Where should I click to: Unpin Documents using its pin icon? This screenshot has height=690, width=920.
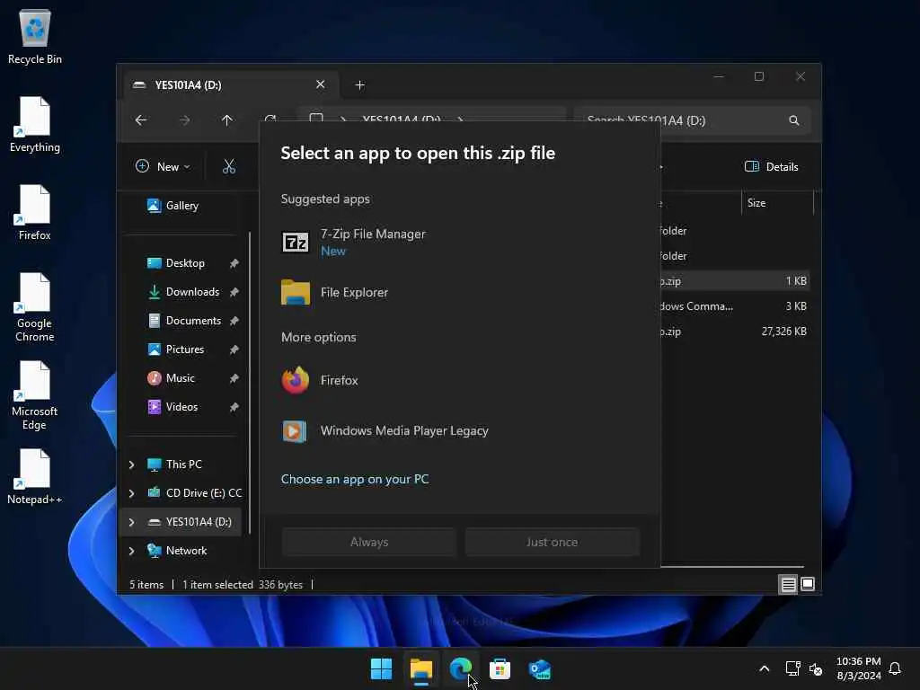click(x=234, y=321)
